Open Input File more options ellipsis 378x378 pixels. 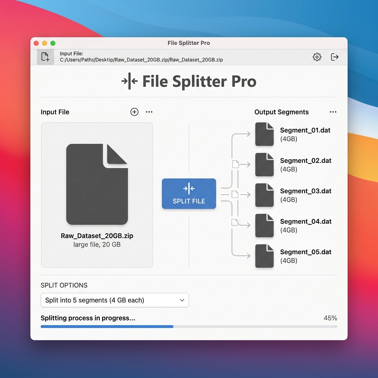[x=149, y=112]
